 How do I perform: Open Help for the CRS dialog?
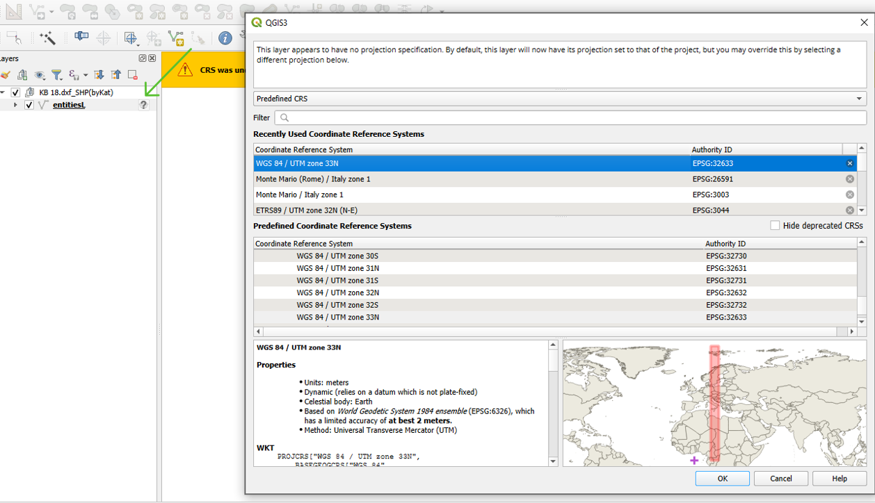pyautogui.click(x=839, y=478)
